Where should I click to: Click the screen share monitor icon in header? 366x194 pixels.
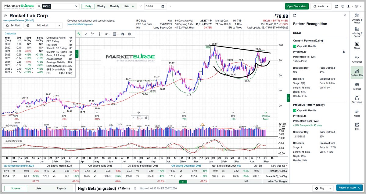[343, 6]
